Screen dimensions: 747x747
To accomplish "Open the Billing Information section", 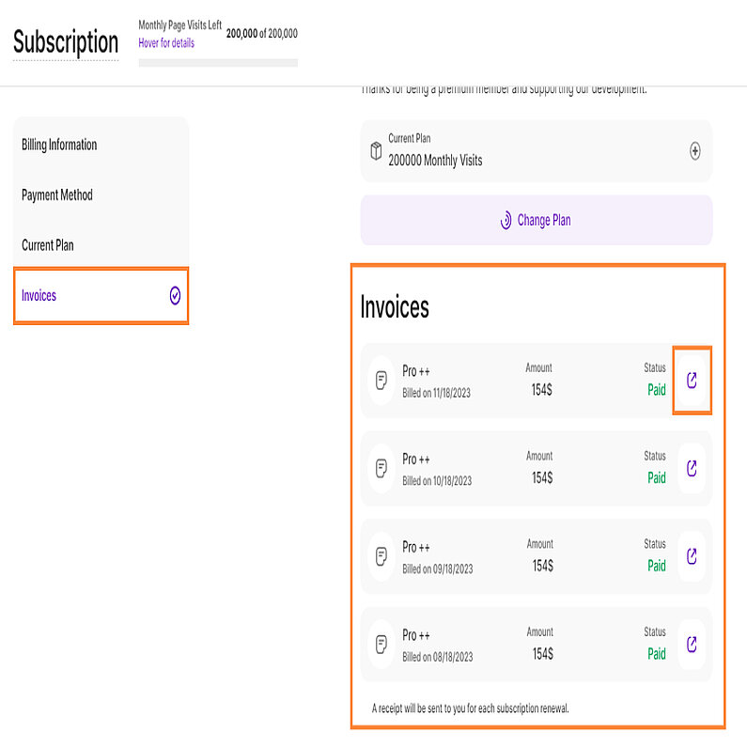I will 59,145.
